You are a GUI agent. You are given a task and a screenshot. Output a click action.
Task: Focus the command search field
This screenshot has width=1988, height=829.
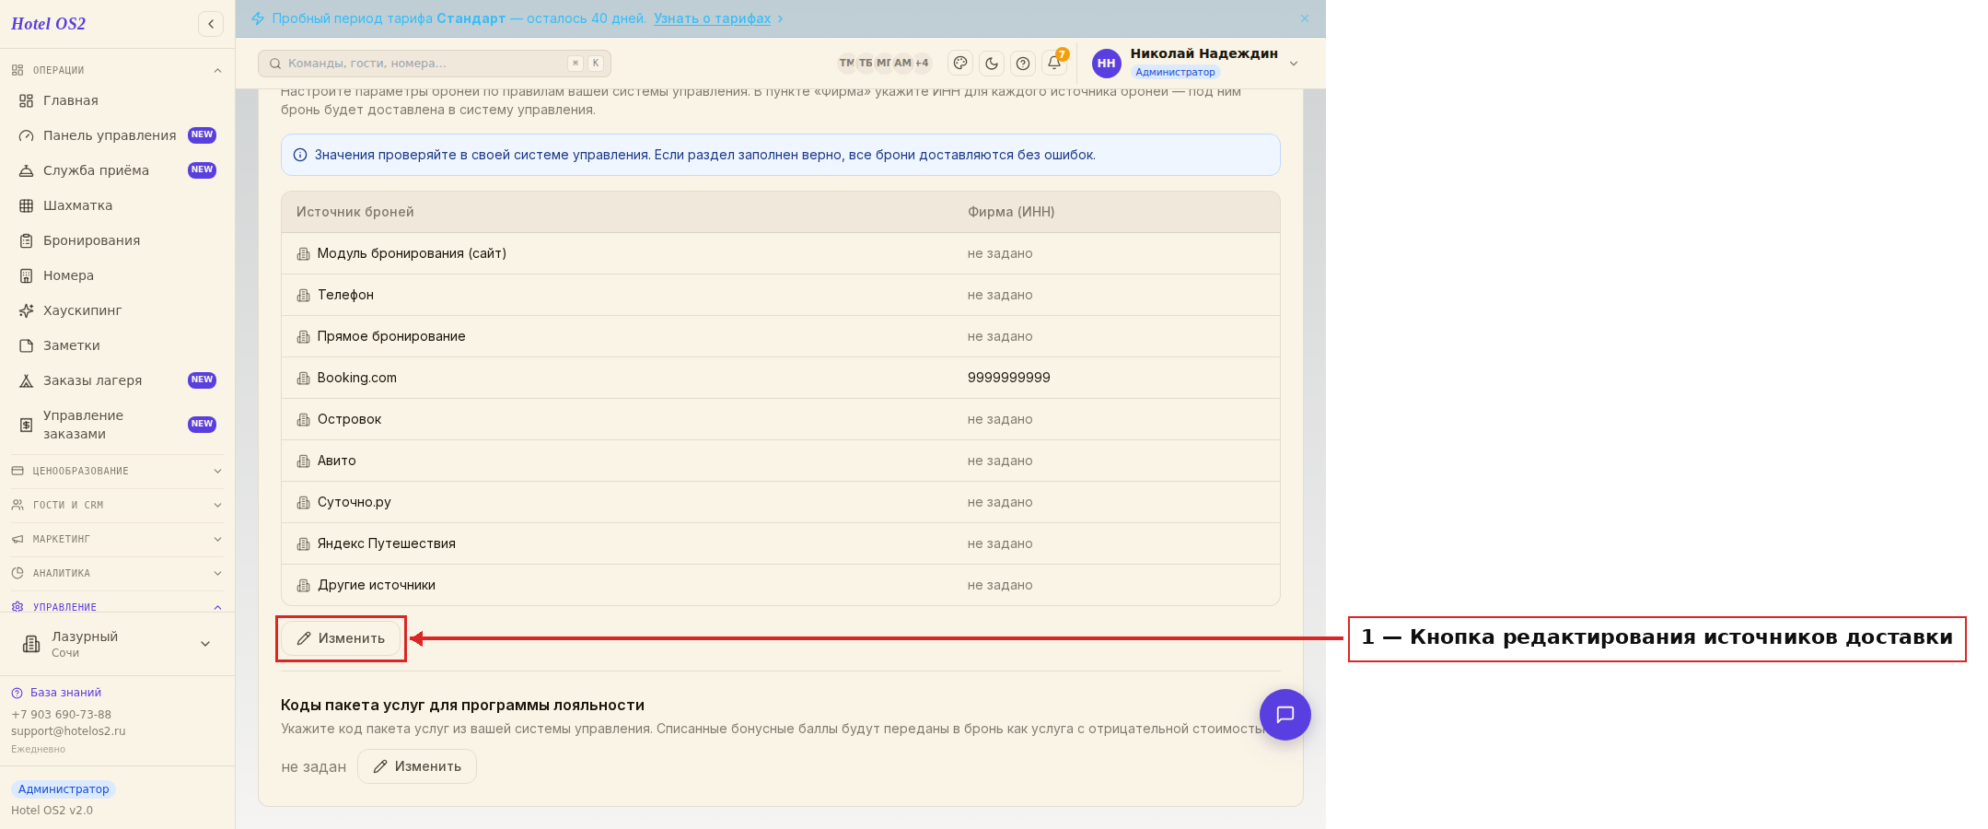(x=435, y=64)
